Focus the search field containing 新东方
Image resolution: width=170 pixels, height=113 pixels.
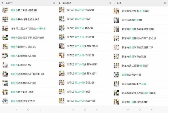point(27,3)
